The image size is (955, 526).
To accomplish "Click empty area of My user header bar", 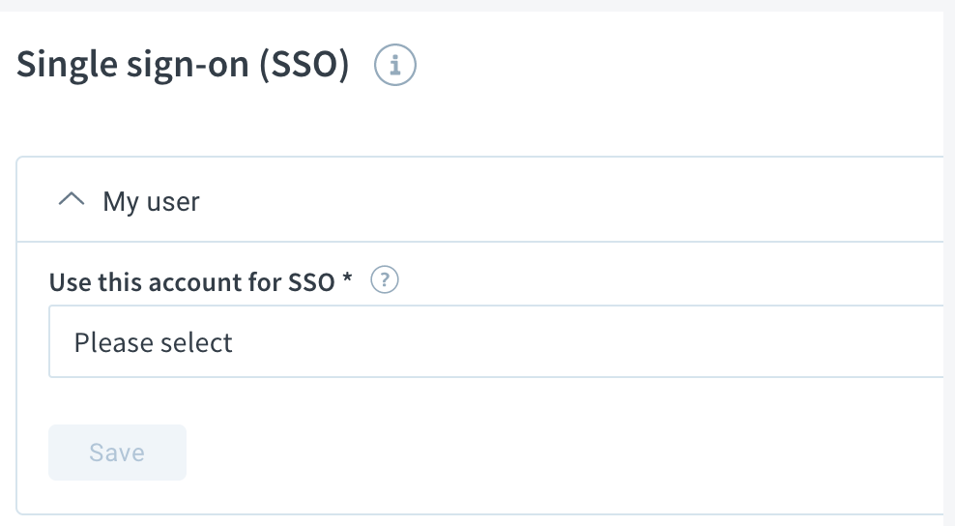I will (571, 200).
